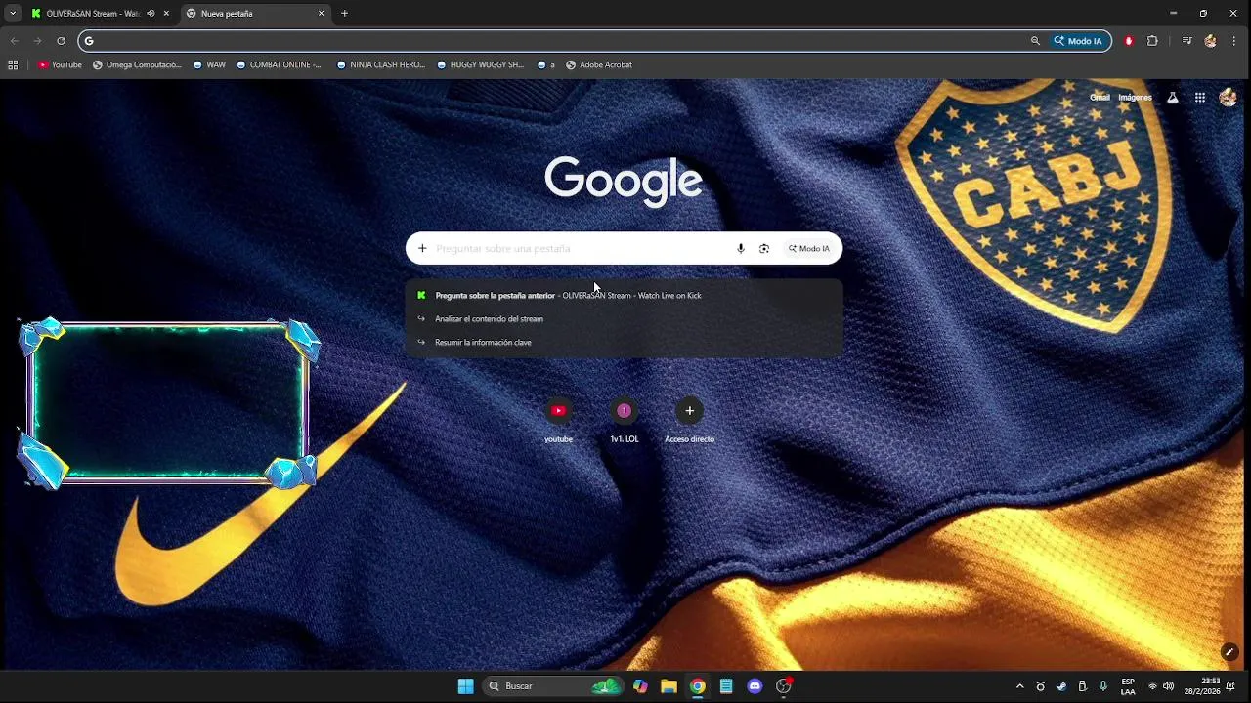Screen dimensions: 1251x703
Task: Open the 1v1. LOL shortcut tile
Action: [x=624, y=419]
